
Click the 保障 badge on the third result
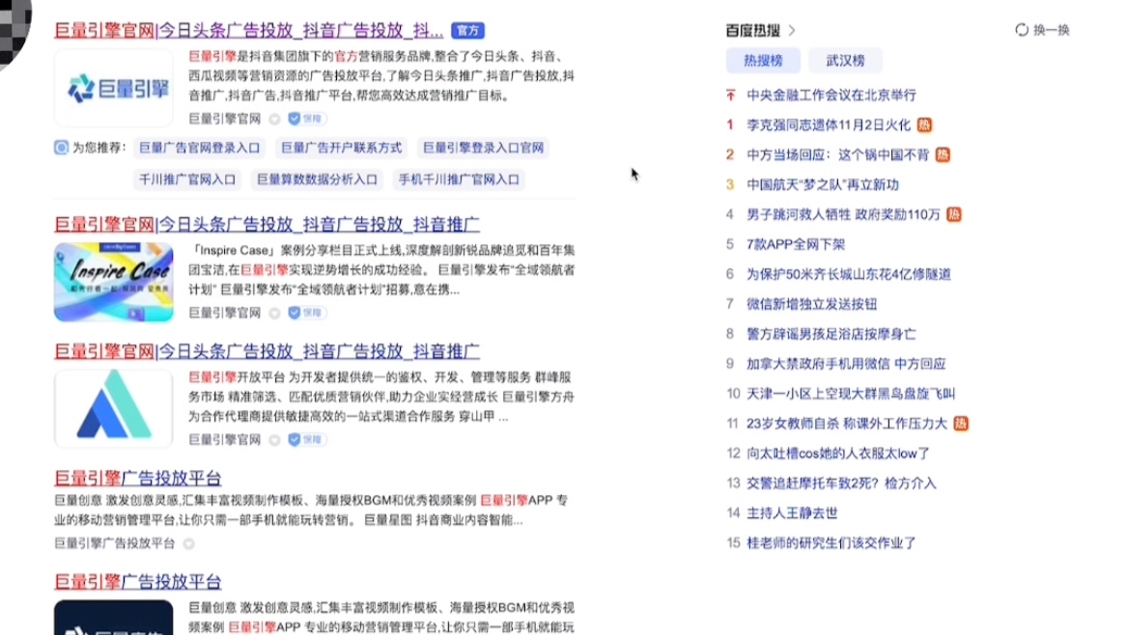306,439
